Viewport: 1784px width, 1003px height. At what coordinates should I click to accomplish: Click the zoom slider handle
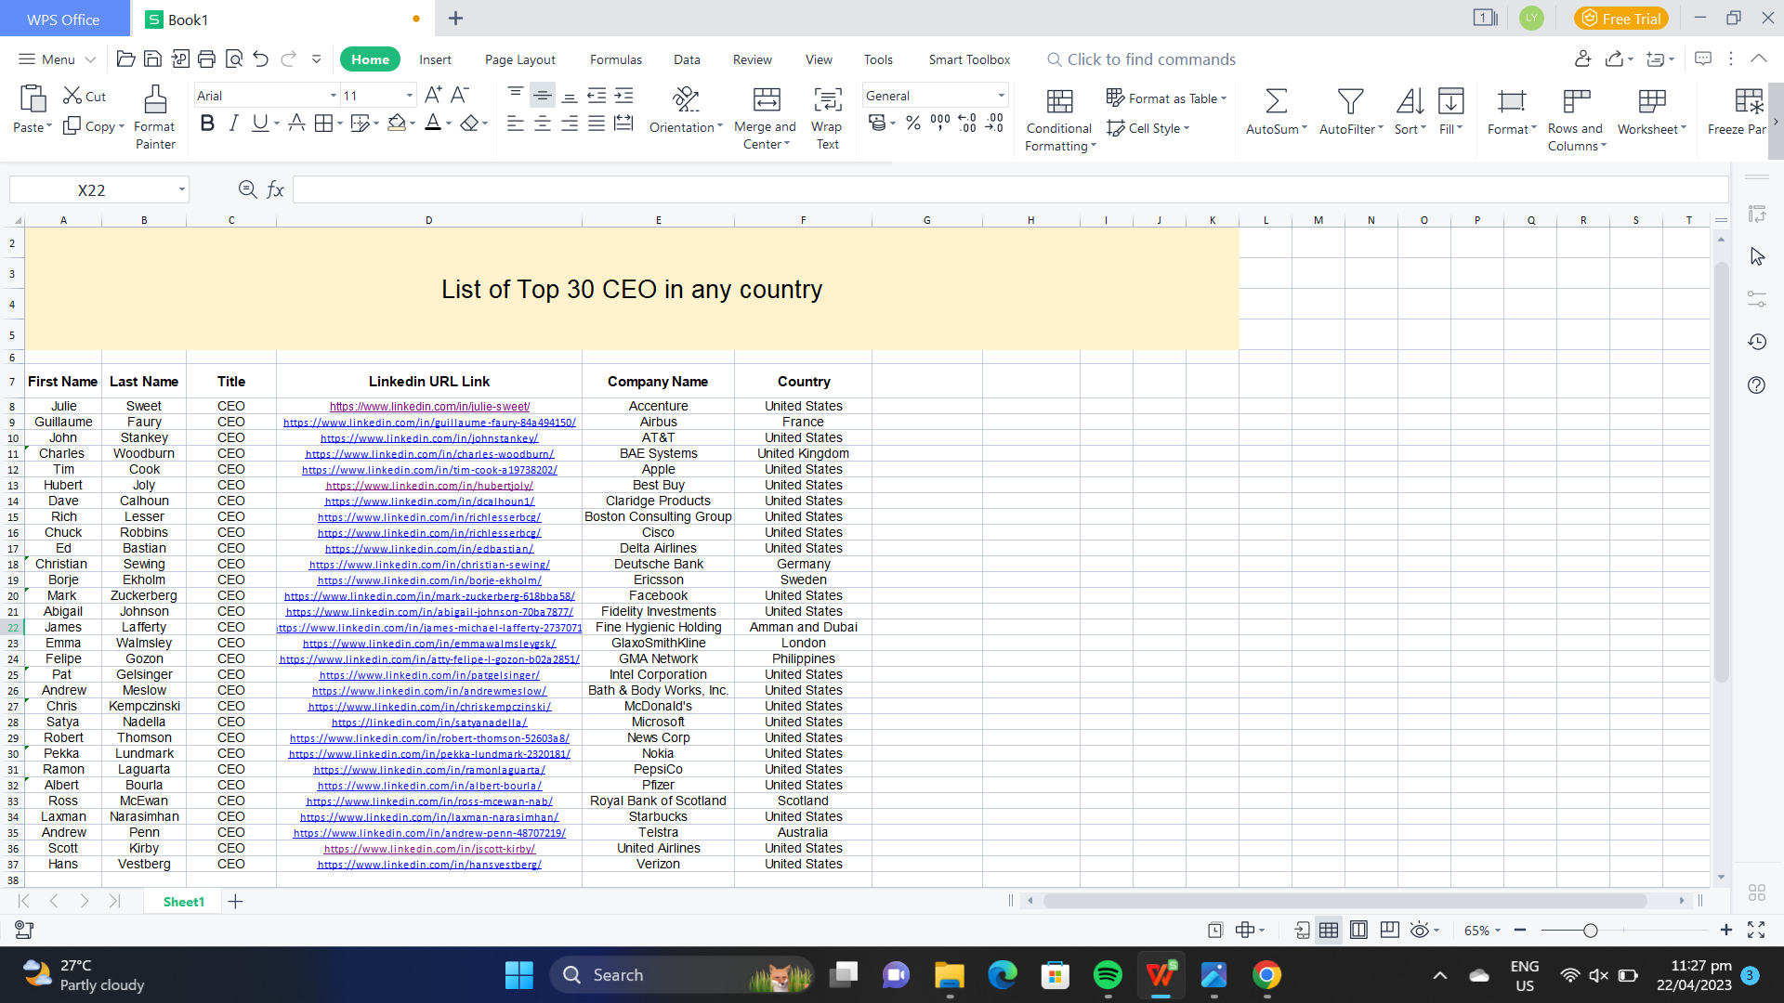pos(1590,931)
